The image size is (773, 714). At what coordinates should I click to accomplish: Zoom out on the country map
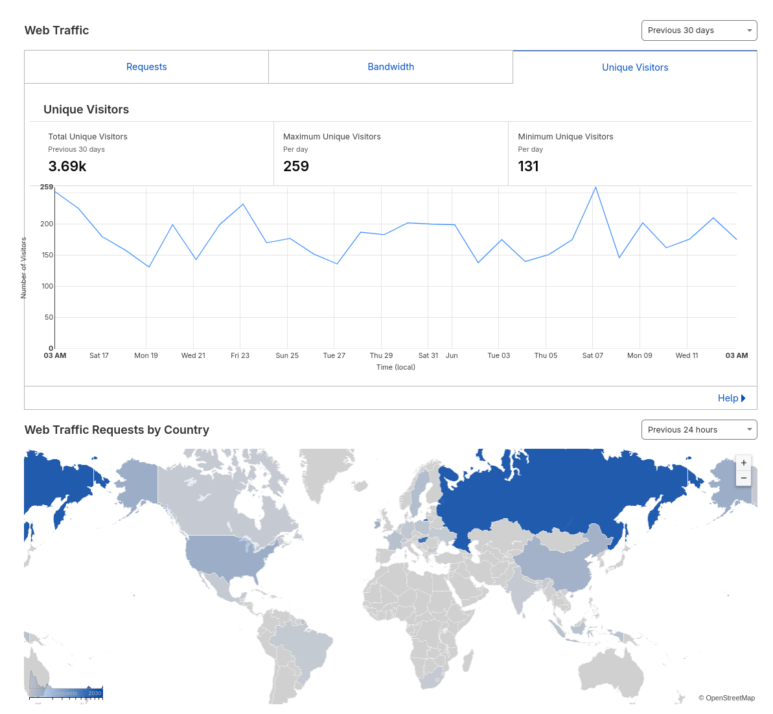743,478
